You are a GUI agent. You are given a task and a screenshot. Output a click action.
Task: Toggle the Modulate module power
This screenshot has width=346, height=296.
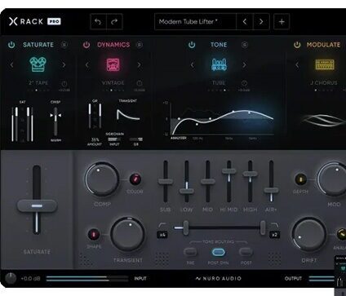coord(297,45)
